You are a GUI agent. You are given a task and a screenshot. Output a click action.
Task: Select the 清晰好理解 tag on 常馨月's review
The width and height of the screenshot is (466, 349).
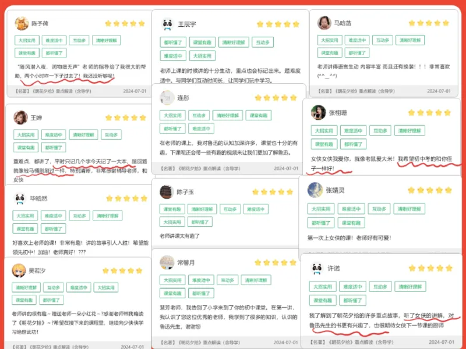(256, 280)
